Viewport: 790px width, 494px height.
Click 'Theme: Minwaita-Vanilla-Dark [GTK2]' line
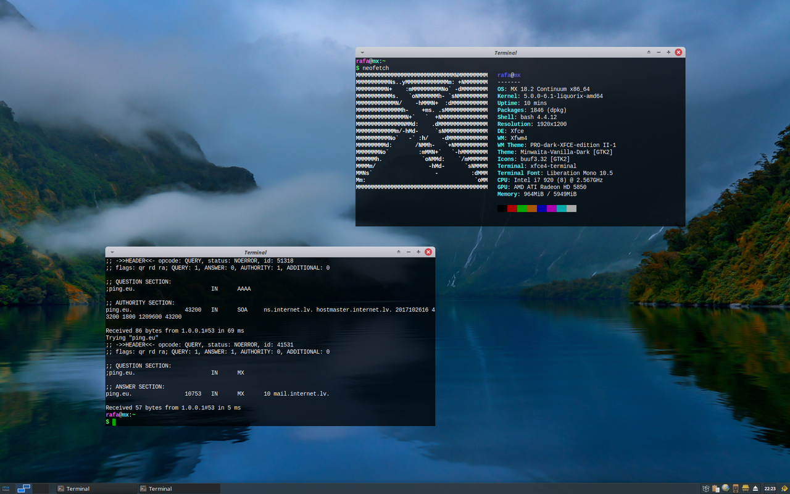click(x=555, y=152)
